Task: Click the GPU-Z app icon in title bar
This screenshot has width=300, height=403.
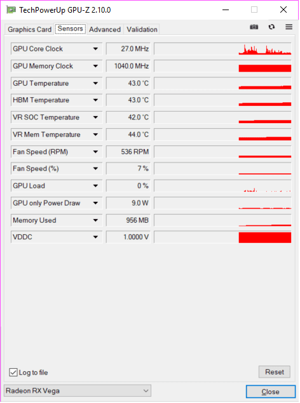Action: [11, 10]
